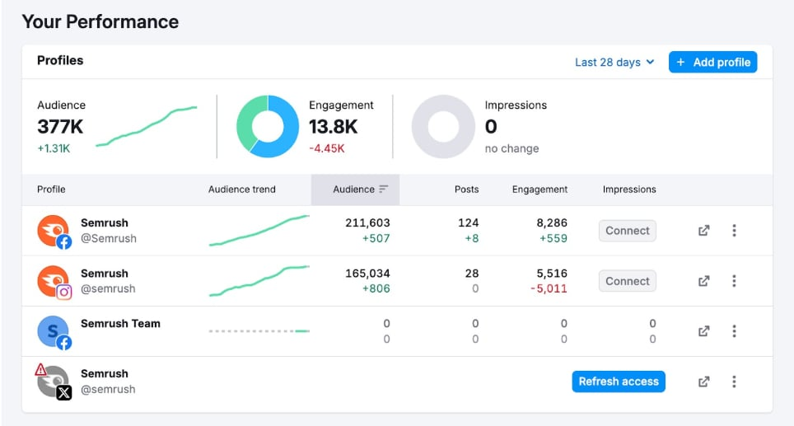Click the 13.8K engagement total
794x426 pixels.
pos(334,127)
